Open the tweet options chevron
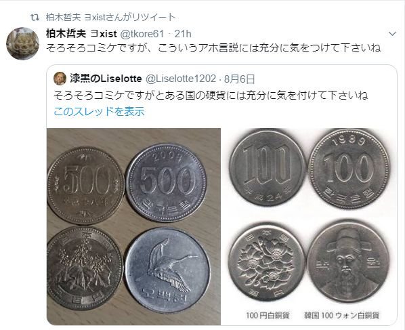405x330 pixels. coord(392,34)
